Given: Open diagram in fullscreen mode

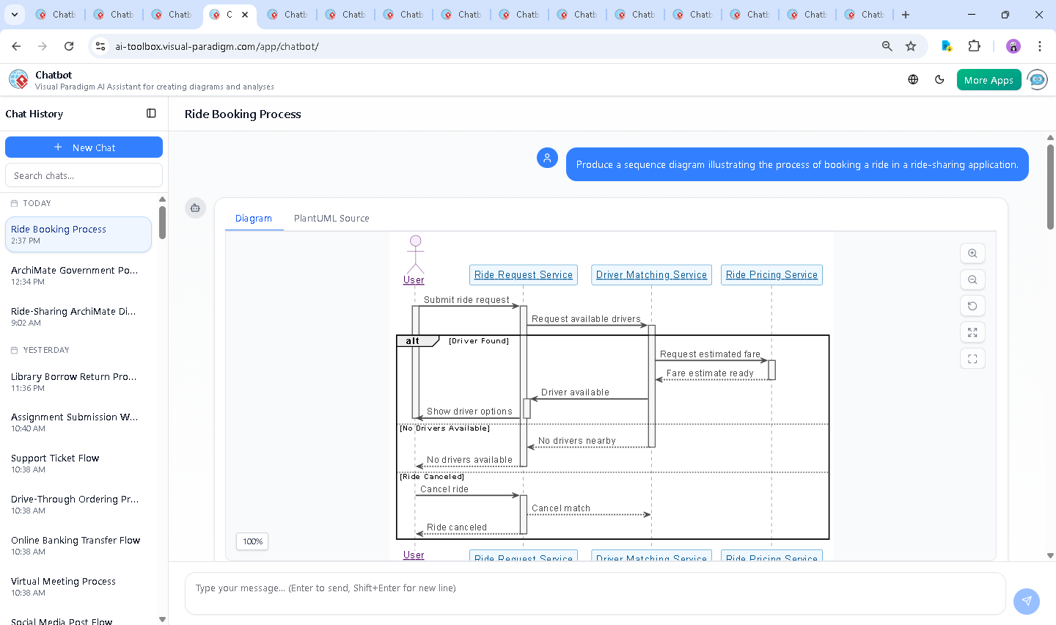Looking at the screenshot, I should click(x=972, y=359).
